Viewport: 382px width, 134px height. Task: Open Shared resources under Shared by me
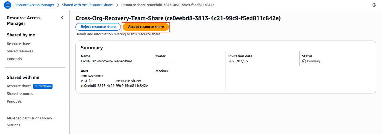click(x=20, y=51)
